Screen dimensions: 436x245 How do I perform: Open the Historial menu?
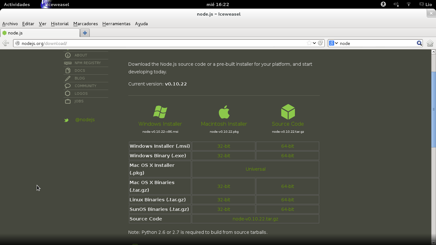point(60,24)
